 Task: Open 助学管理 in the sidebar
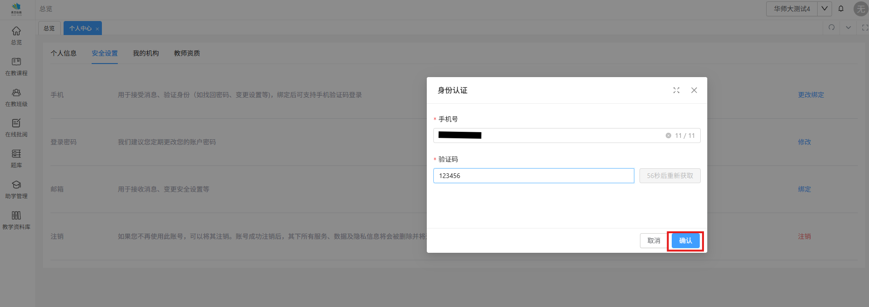16,189
